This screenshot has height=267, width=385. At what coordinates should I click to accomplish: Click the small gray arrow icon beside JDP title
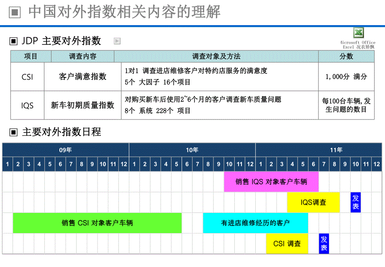click(x=117, y=40)
